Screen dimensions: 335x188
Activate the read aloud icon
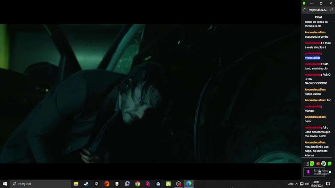tap(332, 10)
